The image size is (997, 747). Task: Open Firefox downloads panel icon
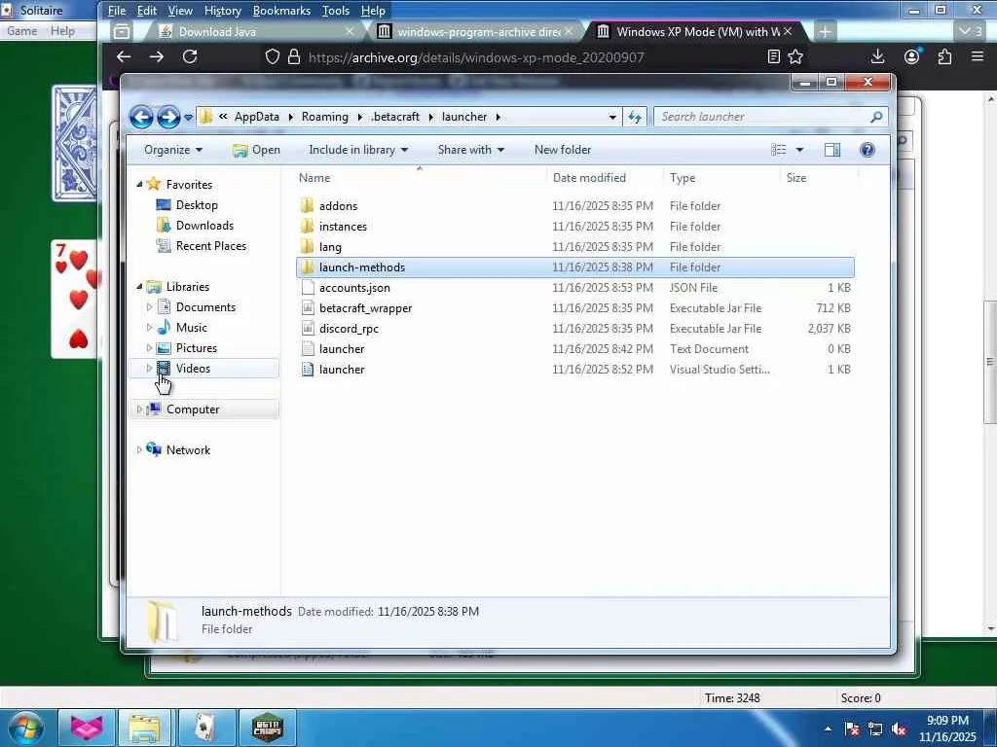click(878, 57)
